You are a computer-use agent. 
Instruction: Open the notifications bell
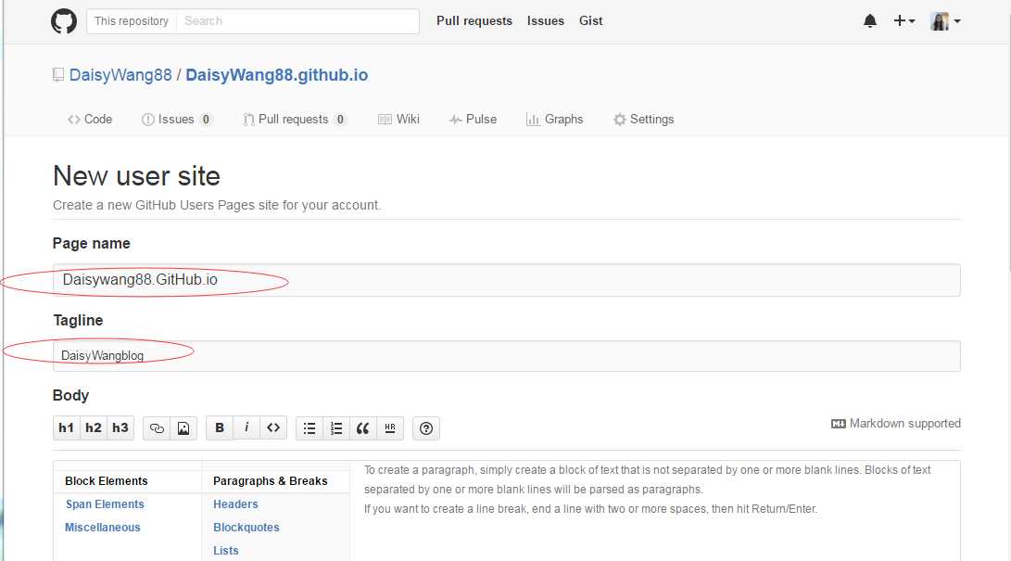870,21
